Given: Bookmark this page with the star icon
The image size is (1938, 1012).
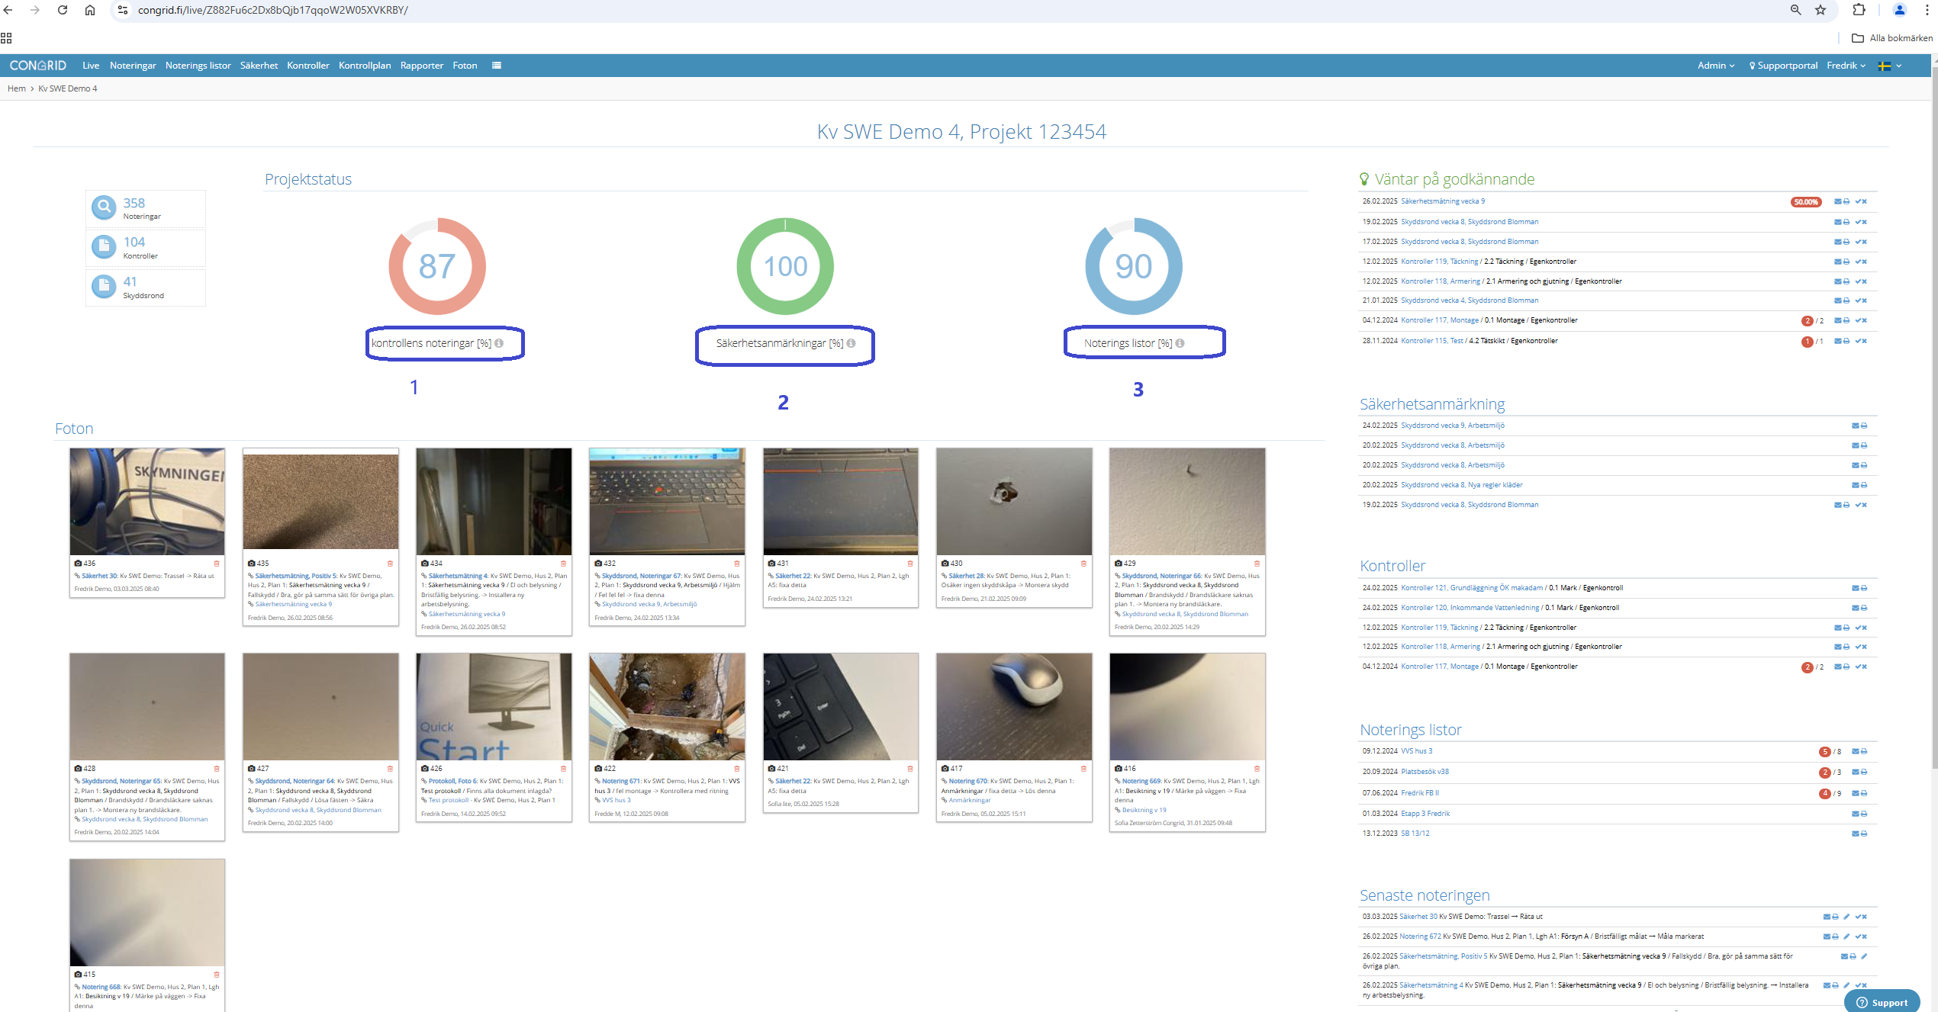Looking at the screenshot, I should click(x=1820, y=10).
